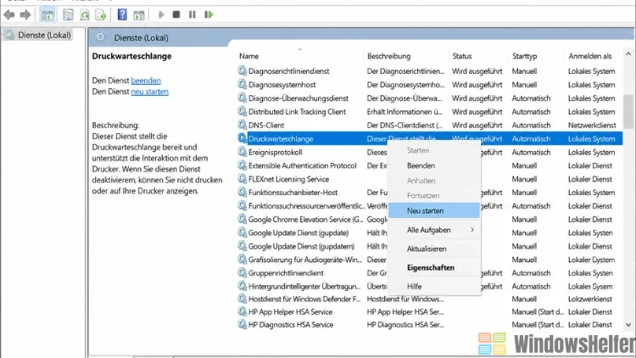Click the Back arrow in toolbar
Image resolution: width=636 pixels, height=358 pixels.
pyautogui.click(x=9, y=15)
